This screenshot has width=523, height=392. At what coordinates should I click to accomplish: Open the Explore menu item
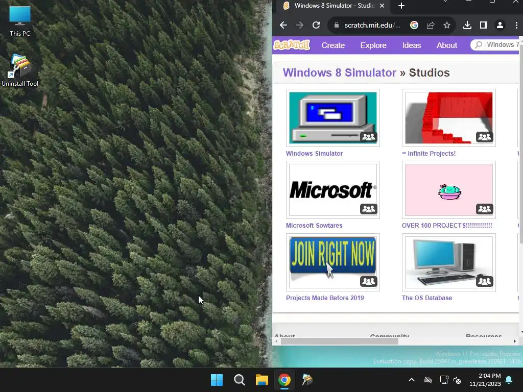pyautogui.click(x=373, y=45)
